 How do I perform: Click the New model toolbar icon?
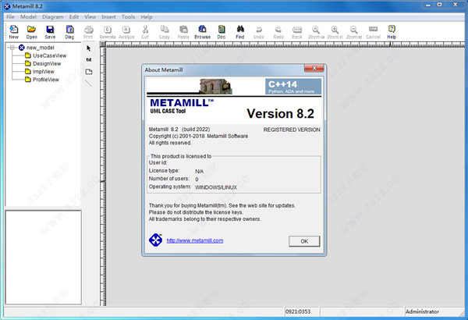pos(14,30)
